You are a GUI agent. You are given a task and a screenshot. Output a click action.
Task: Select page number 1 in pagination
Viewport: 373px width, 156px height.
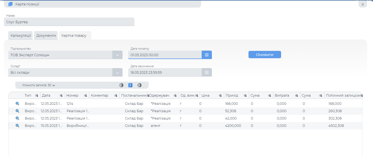pyautogui.click(x=130, y=85)
